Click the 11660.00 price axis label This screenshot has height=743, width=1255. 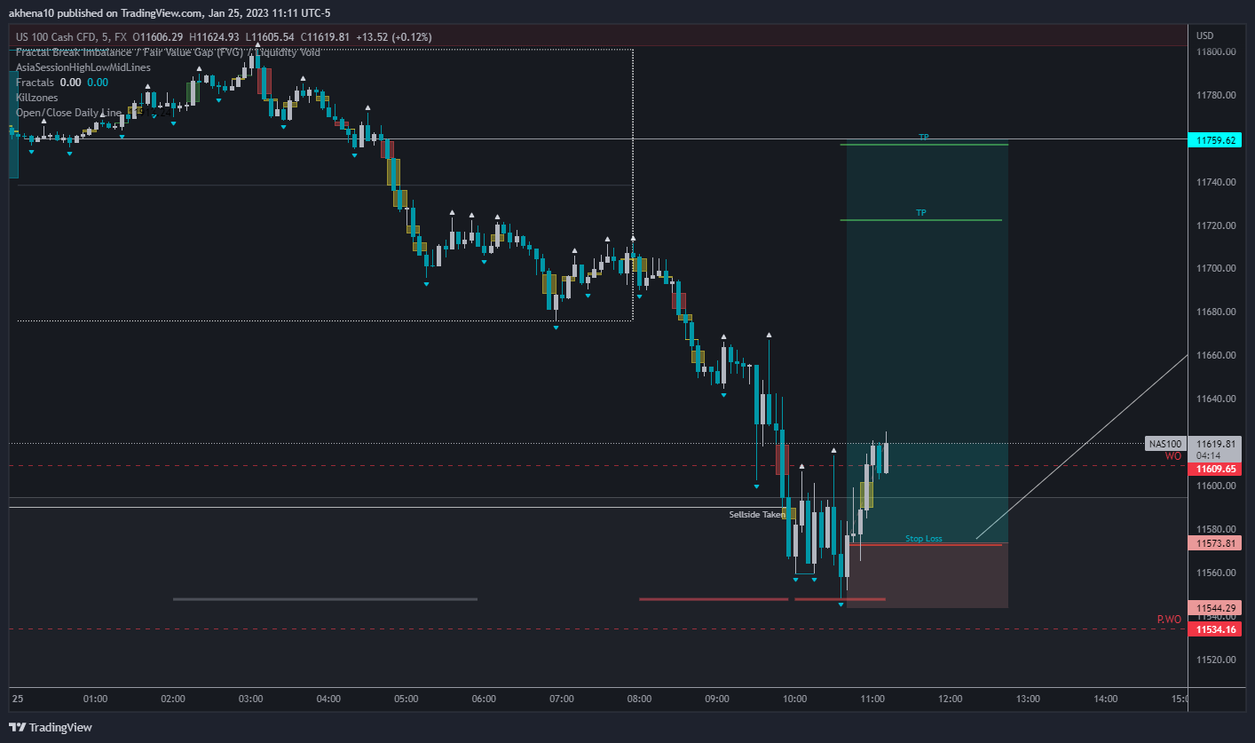(1218, 356)
